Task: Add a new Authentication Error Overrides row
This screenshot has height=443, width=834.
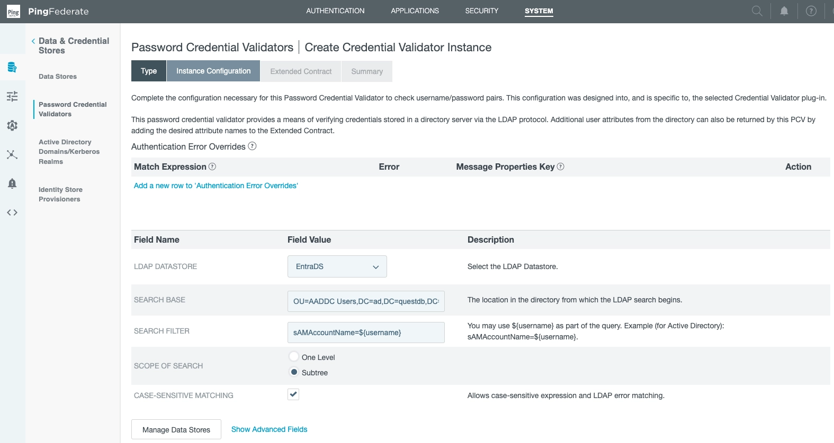Action: [x=216, y=186]
